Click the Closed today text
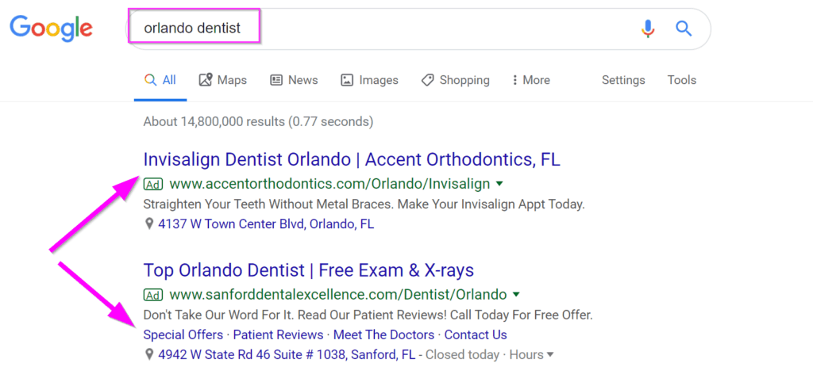This screenshot has height=382, width=813. [x=462, y=355]
